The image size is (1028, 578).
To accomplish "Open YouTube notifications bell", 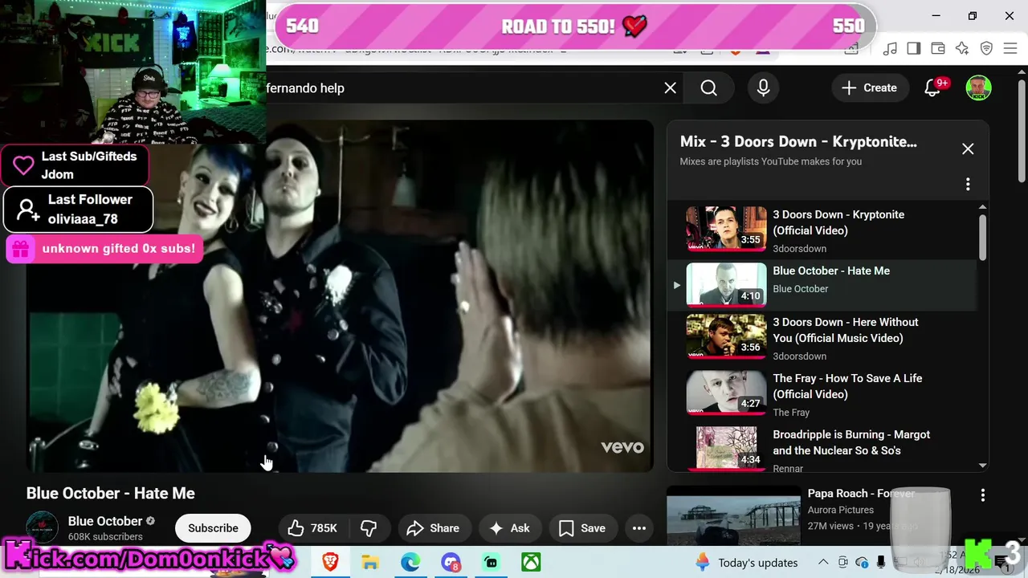I will (932, 88).
